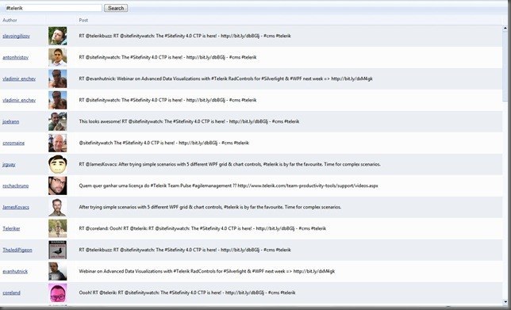Open vladimir_enchev link beside Sitefinity retweet

(x=19, y=100)
